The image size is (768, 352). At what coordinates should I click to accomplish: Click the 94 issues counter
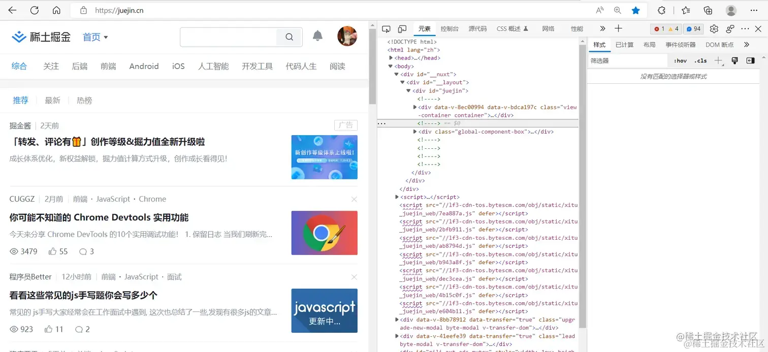point(693,29)
